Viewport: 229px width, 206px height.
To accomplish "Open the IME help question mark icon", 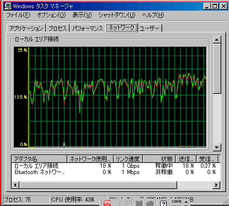I will pos(163,203).
